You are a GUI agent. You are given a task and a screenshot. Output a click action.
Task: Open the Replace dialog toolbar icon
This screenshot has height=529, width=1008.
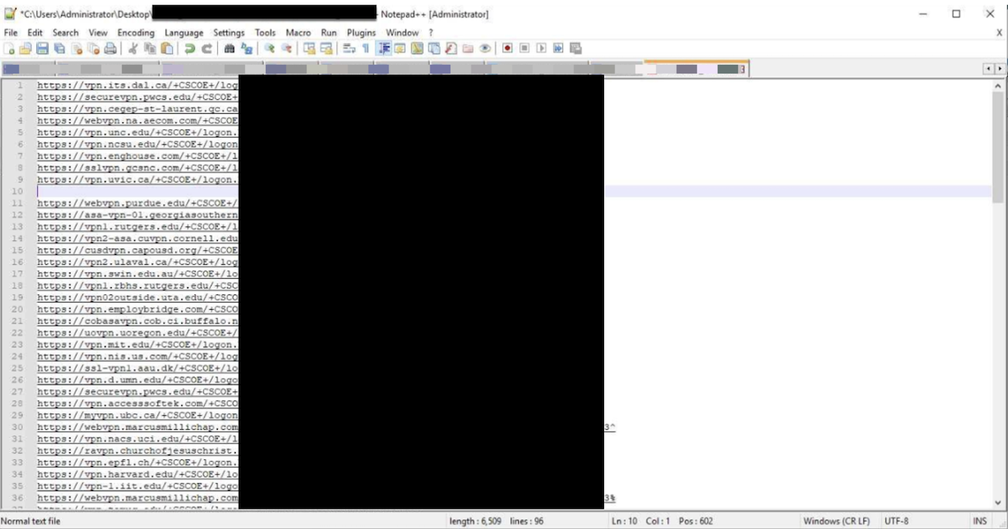[x=246, y=48]
